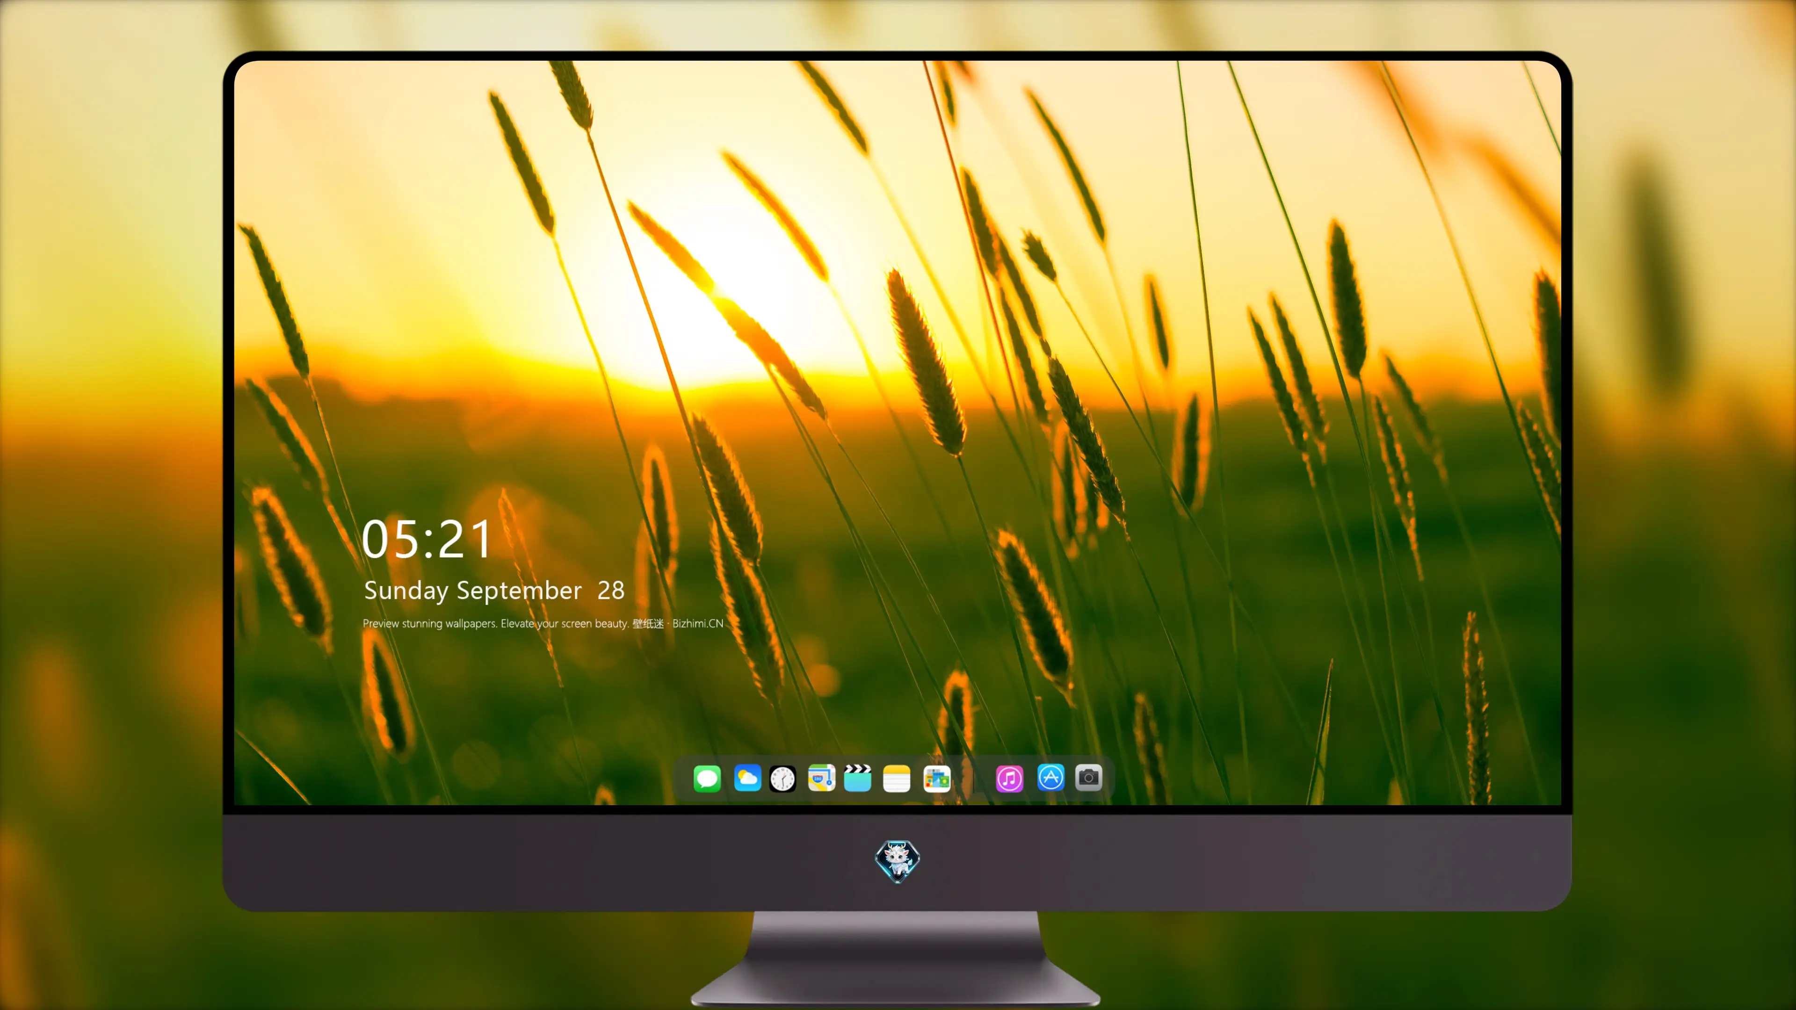Click the 'Preview stunning wallpapers' tagline text
This screenshot has width=1796, height=1010.
click(x=543, y=623)
